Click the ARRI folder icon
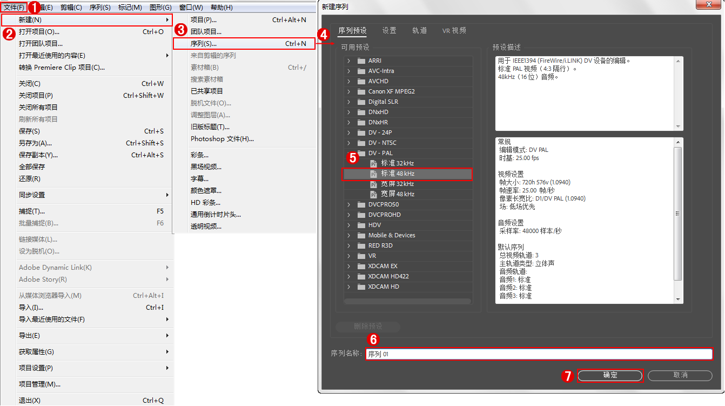The image size is (725, 406). [x=361, y=61]
